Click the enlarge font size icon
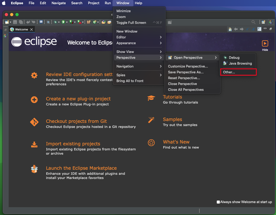The height and width of the screenshot is (215, 276). click(x=253, y=29)
